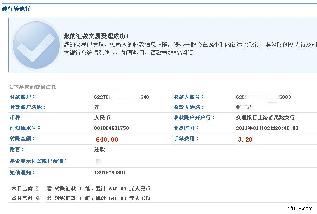Click the 本月已向 monthly transfer summary line
Screen dimensions: 317x214
81,198
